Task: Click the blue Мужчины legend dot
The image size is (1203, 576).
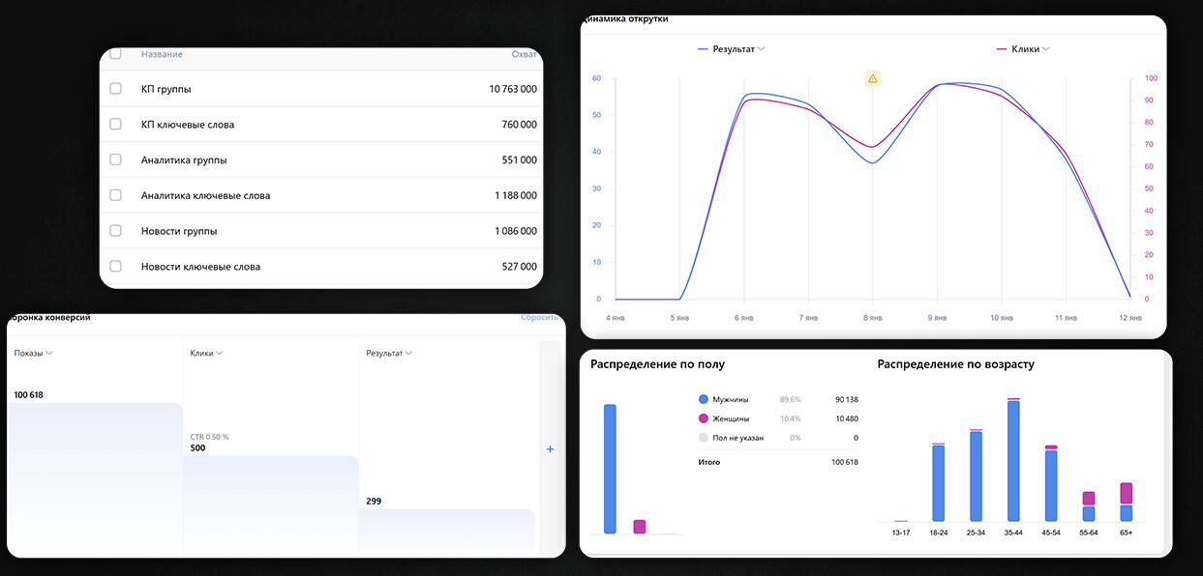Action: [703, 399]
